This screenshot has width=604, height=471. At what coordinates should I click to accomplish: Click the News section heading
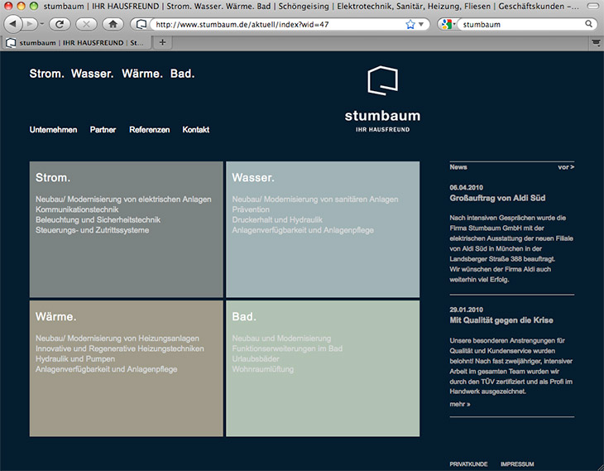(458, 167)
